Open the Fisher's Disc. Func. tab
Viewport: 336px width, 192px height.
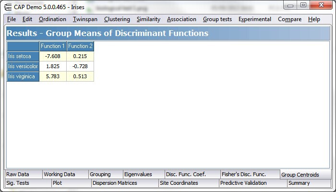[250, 174]
